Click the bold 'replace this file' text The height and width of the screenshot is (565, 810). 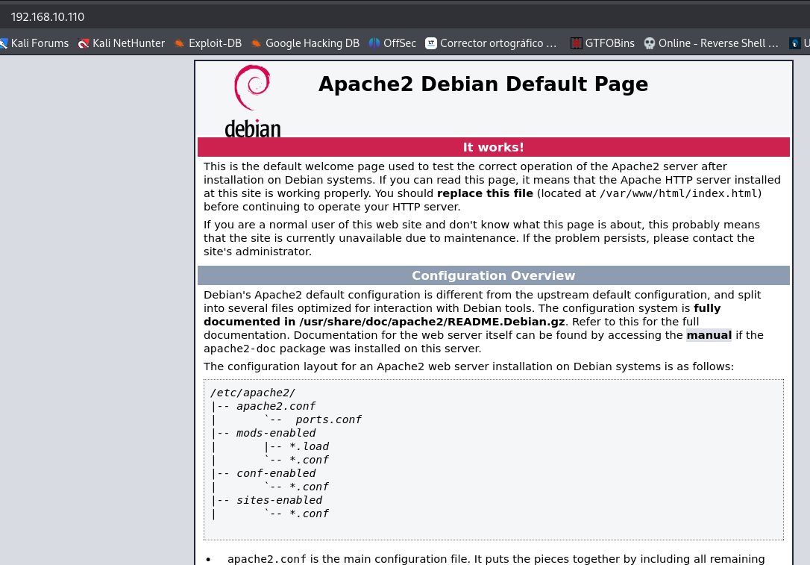click(x=485, y=193)
